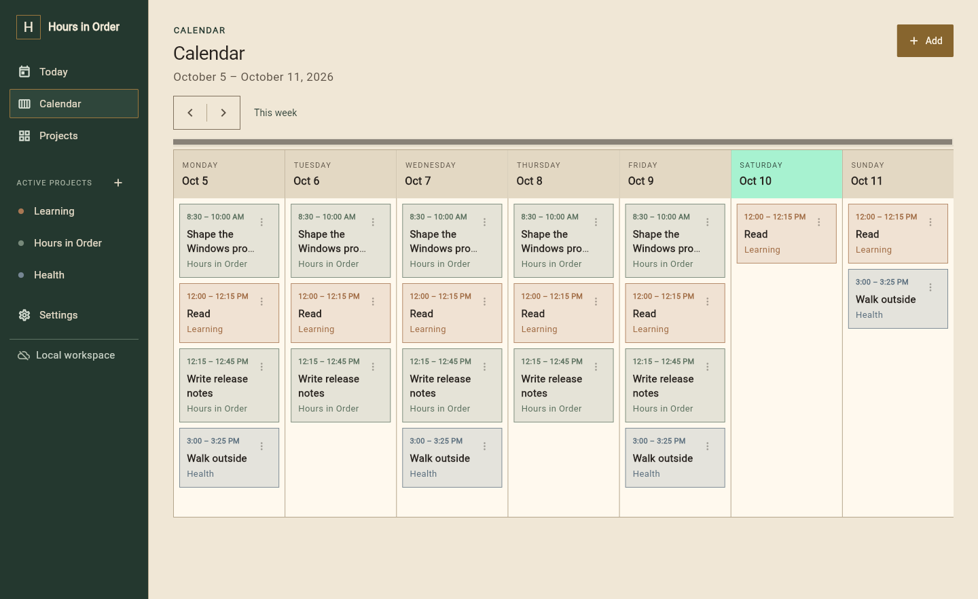
Task: Open options menu for Thursday's Shape the Windows task
Action: click(596, 222)
